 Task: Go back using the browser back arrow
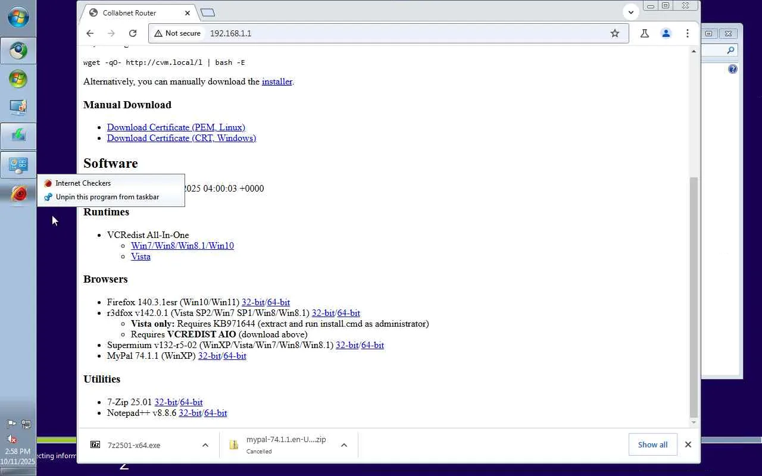click(90, 33)
